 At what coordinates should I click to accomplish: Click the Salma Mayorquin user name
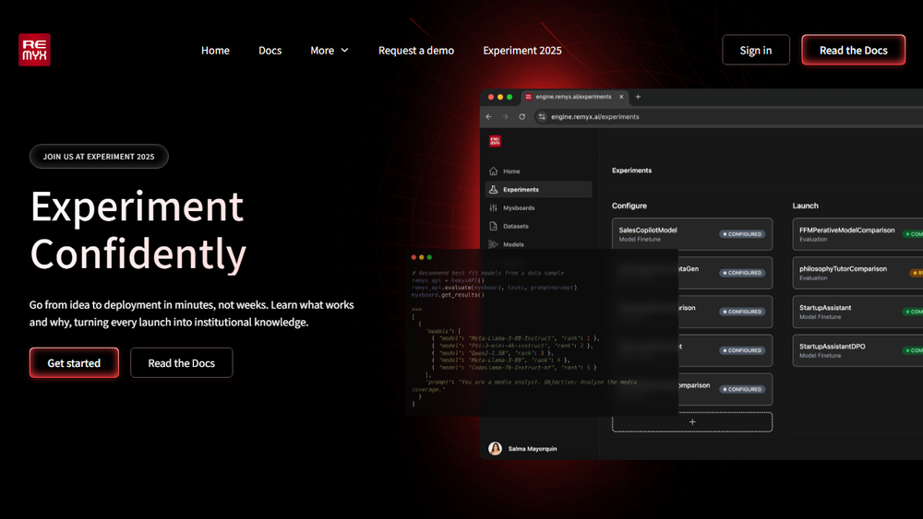tap(533, 448)
